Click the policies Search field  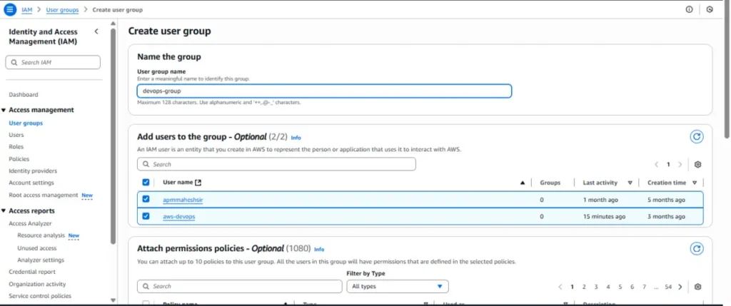tap(240, 287)
